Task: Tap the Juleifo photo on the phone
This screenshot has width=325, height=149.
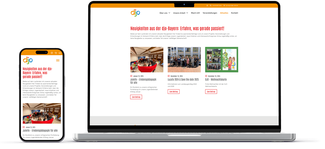Action: coord(42,113)
